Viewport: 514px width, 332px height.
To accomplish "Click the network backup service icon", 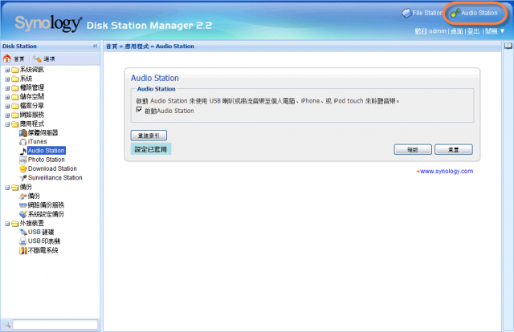I will [23, 205].
